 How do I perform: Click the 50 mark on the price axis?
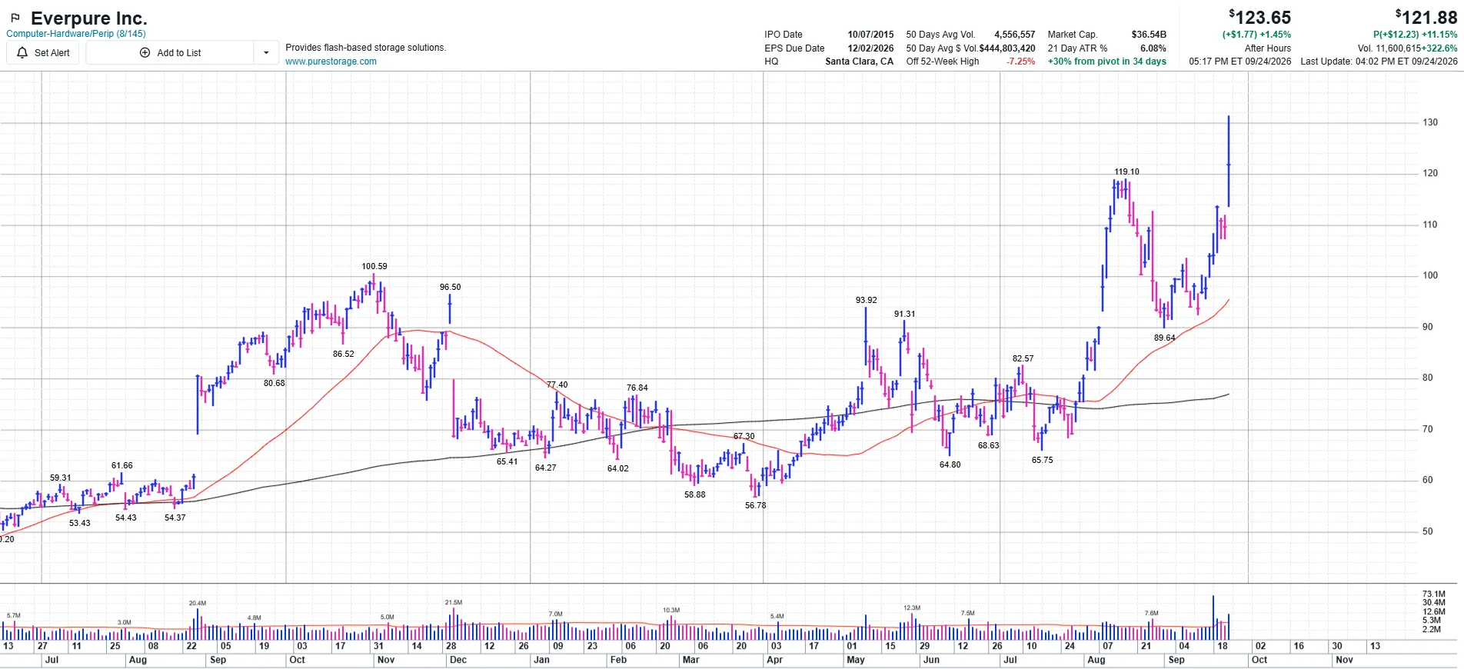1428,532
